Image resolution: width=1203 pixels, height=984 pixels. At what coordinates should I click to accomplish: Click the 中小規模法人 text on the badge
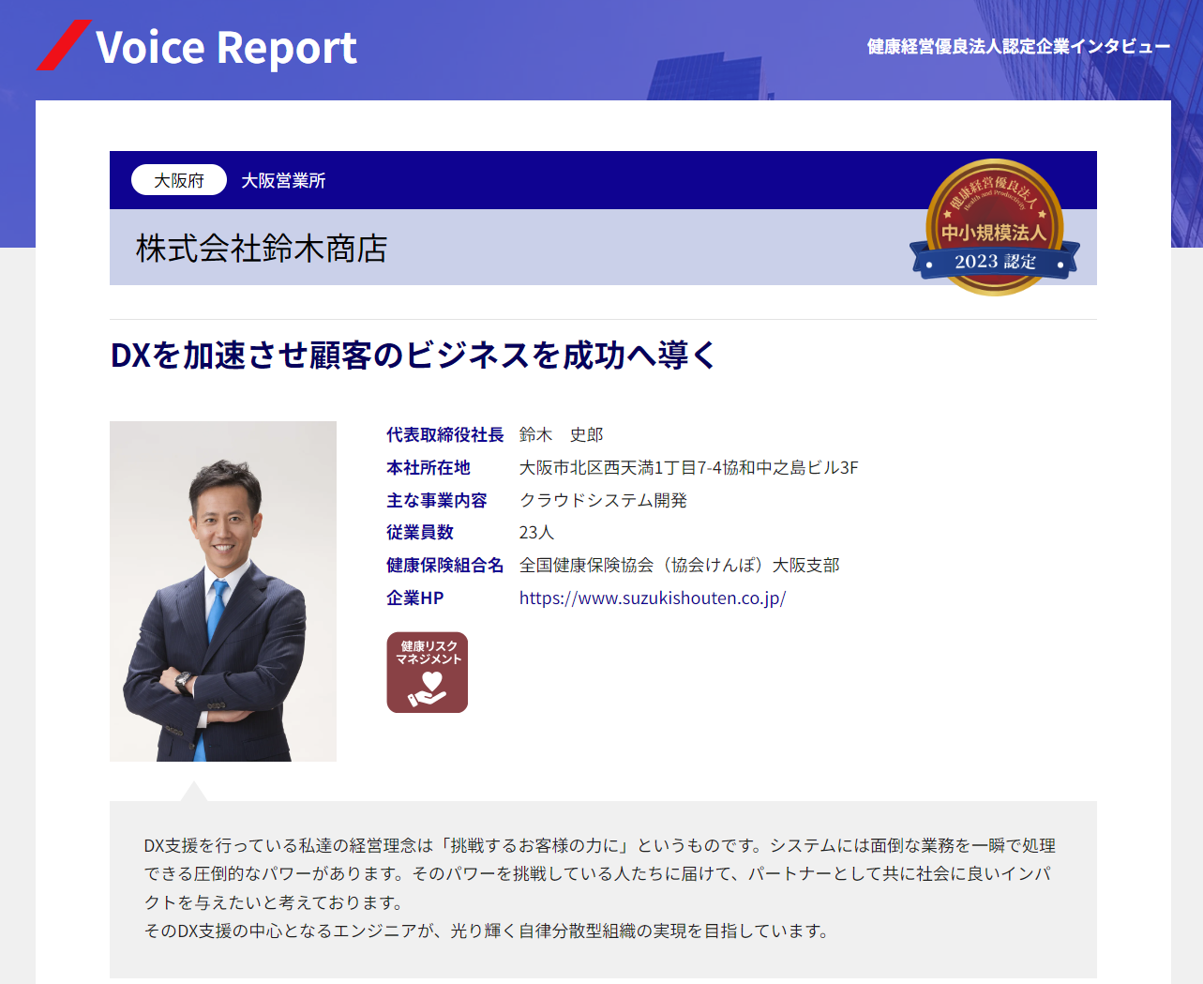tap(994, 232)
